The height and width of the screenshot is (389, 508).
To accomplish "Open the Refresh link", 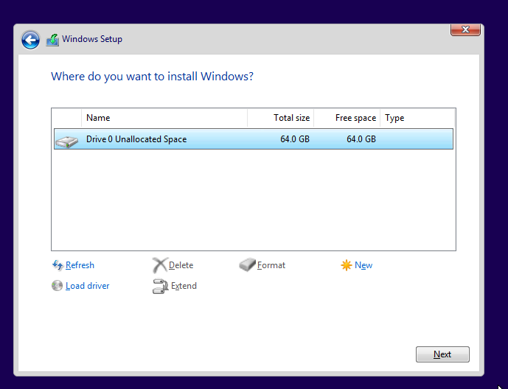I will tap(80, 265).
